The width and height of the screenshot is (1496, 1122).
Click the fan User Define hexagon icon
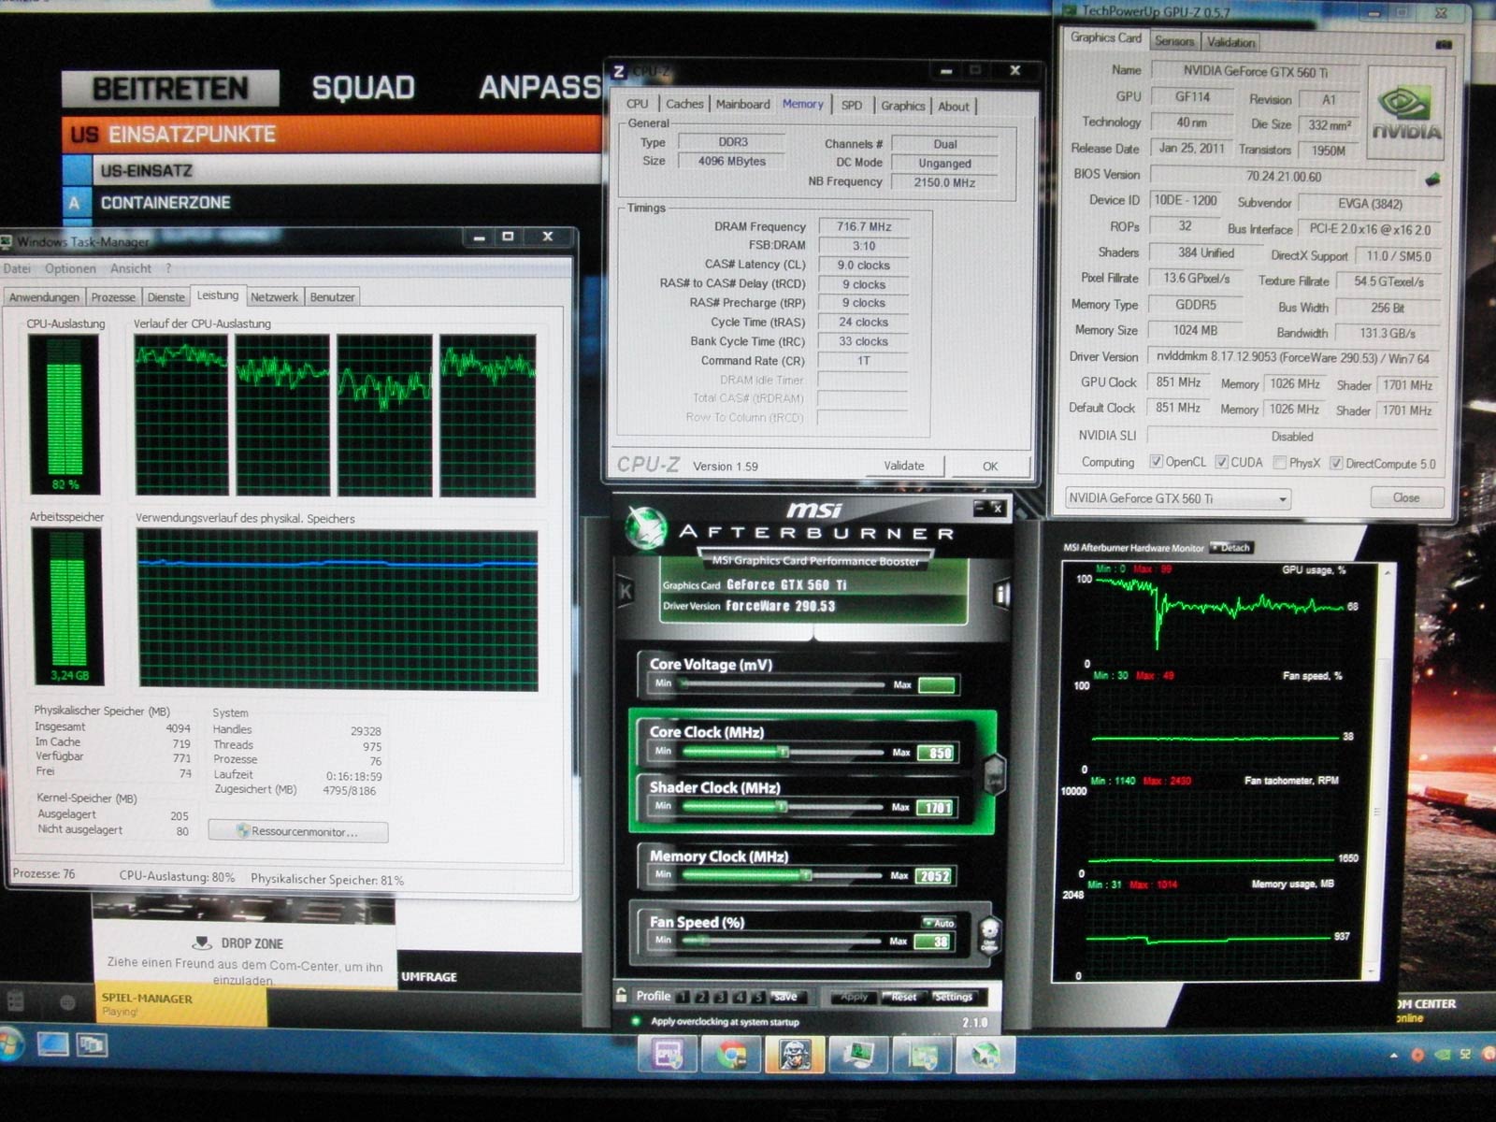point(989,932)
